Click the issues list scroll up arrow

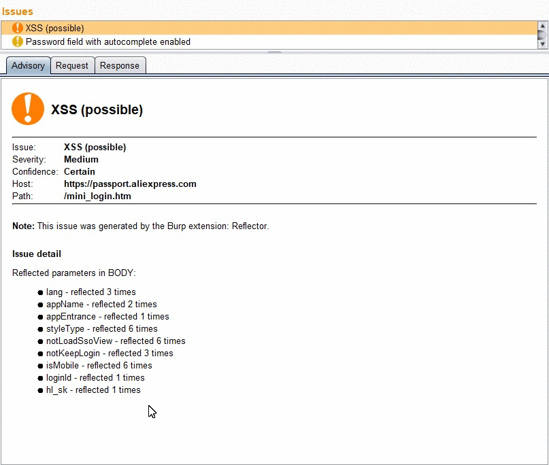click(x=542, y=26)
